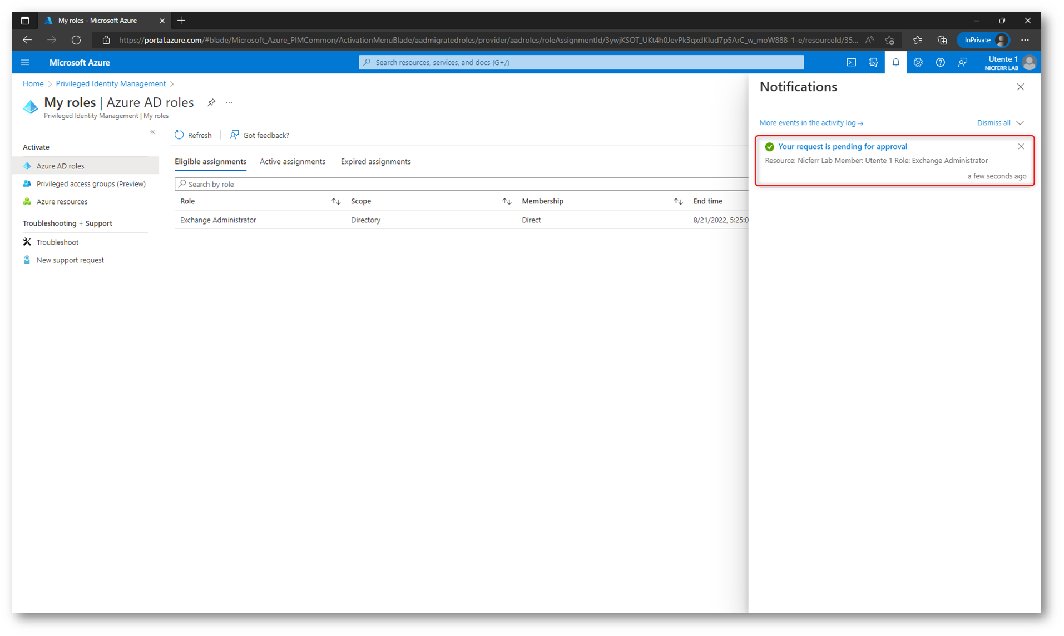Open the pending for approval notification title
1064x636 pixels.
(x=842, y=146)
